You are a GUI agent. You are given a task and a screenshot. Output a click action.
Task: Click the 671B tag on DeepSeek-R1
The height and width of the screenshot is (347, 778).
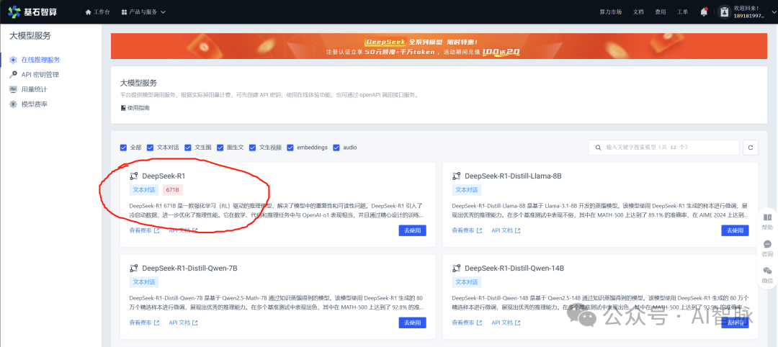173,190
